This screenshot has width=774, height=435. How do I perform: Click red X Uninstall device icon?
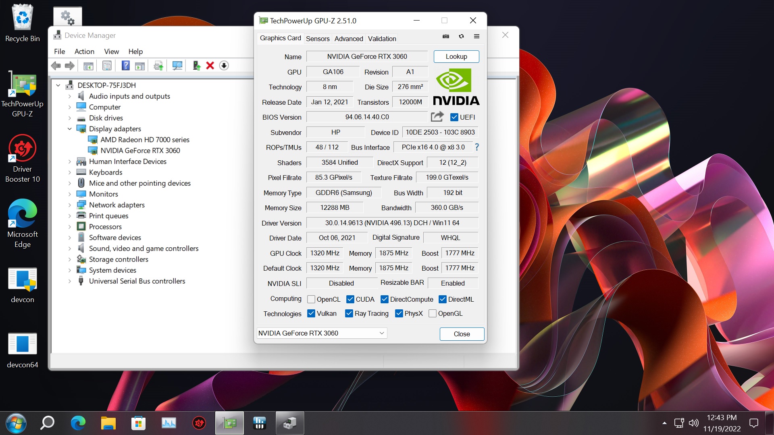coord(210,66)
